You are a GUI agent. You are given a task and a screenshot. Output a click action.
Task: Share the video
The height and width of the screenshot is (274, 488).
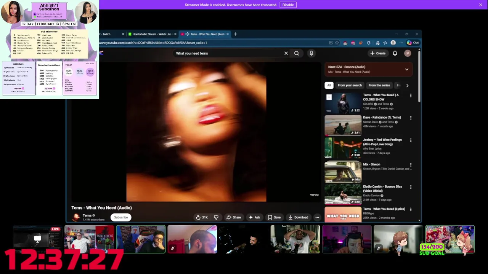pos(233,217)
